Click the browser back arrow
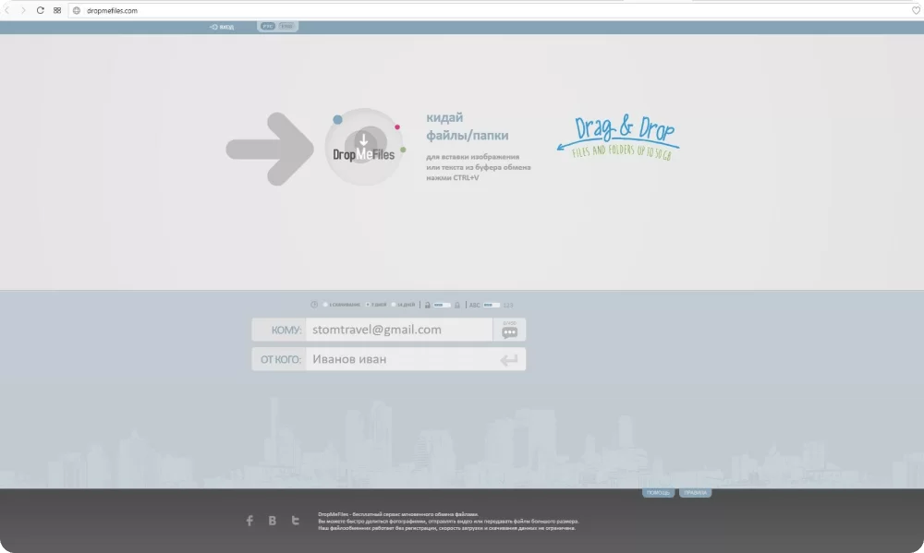This screenshot has width=924, height=553. pyautogui.click(x=7, y=10)
